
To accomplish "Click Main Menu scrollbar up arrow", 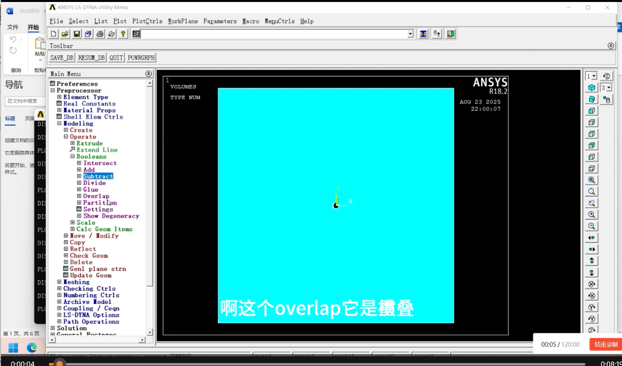I will pyautogui.click(x=150, y=84).
